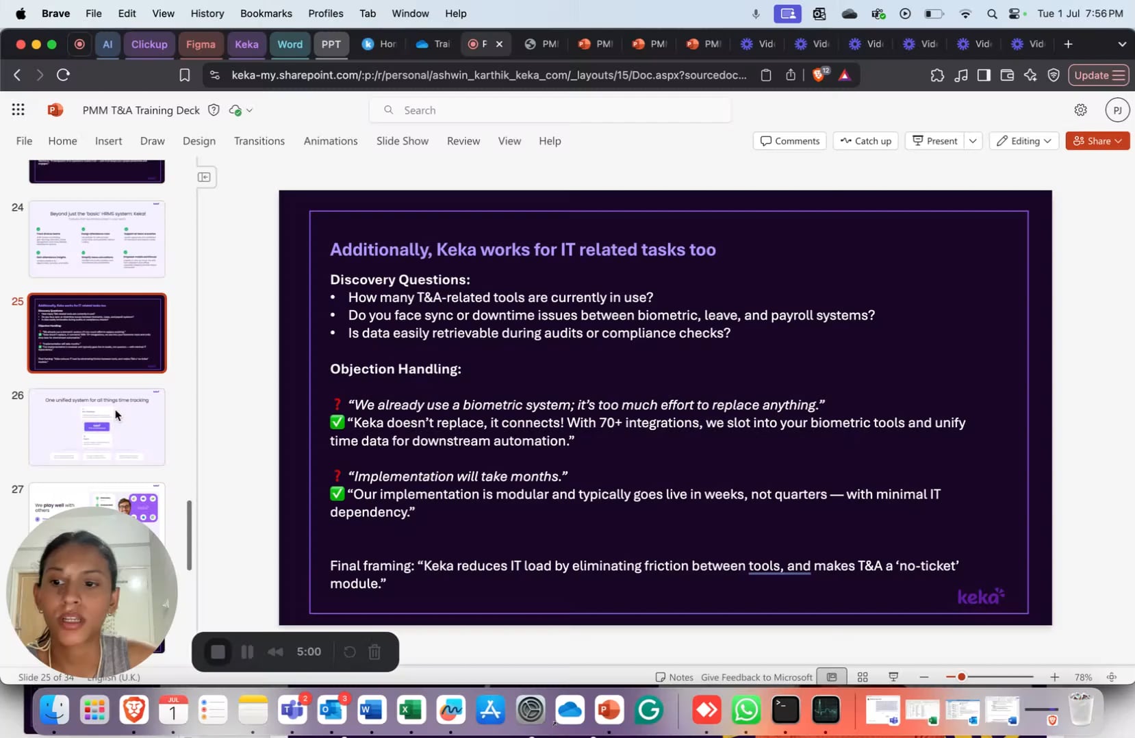Open the Brave Update menu
The width and height of the screenshot is (1135, 738).
click(x=1099, y=75)
